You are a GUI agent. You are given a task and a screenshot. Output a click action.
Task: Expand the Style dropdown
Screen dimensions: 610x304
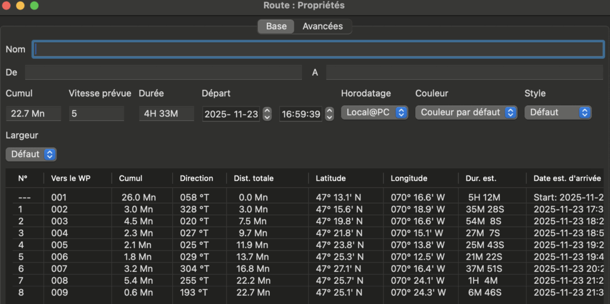point(558,112)
